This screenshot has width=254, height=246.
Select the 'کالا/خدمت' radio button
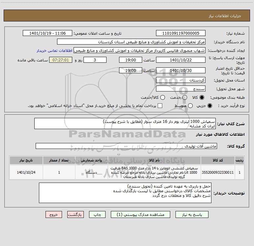[163, 97]
